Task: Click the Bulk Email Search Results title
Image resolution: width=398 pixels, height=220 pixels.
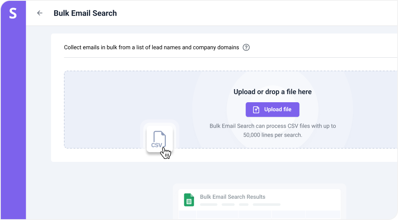Action: (233, 197)
